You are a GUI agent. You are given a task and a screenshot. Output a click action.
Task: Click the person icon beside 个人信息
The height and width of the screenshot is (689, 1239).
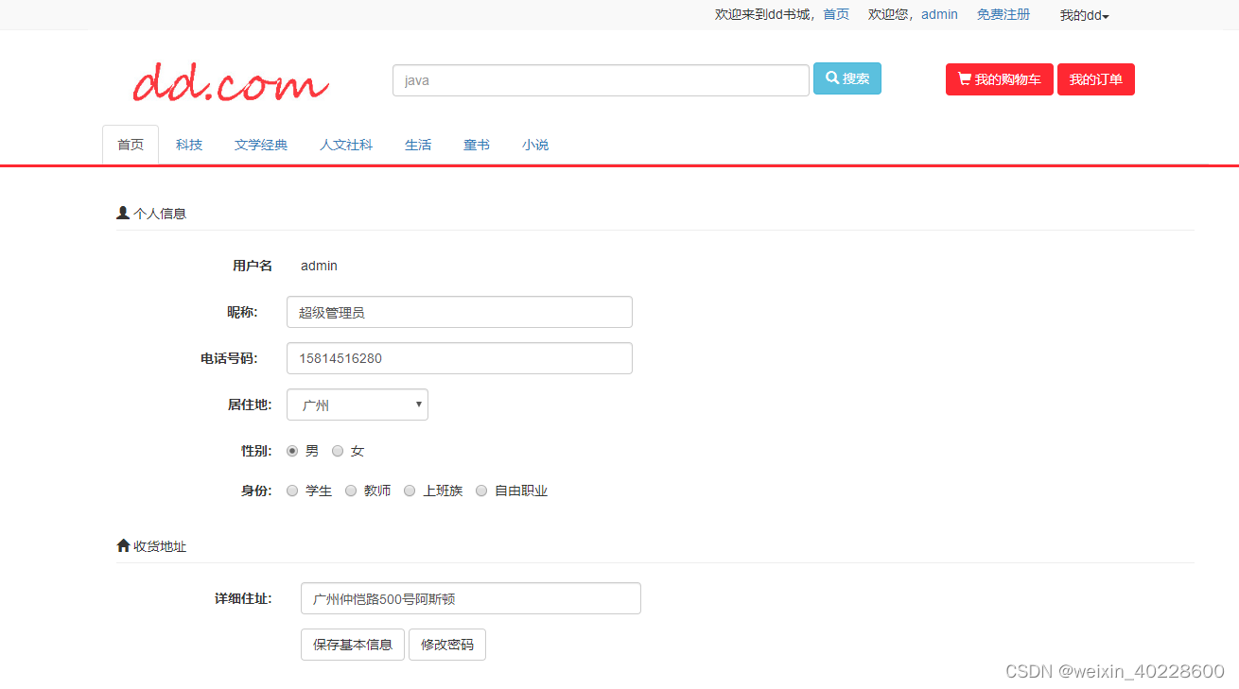pyautogui.click(x=123, y=213)
